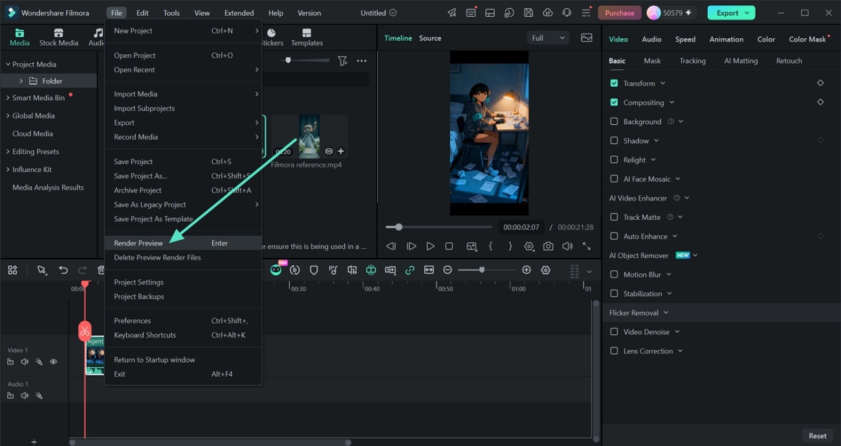Turn on the AI Face Mosaic checkbox
The image size is (841, 446).
pos(614,179)
